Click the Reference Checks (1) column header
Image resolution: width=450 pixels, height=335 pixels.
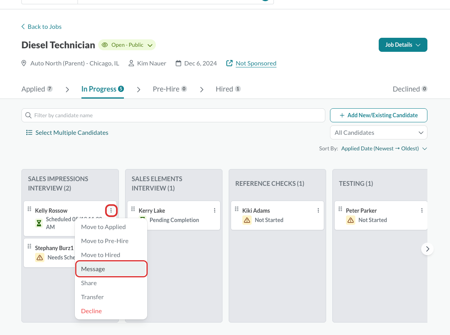click(x=270, y=183)
